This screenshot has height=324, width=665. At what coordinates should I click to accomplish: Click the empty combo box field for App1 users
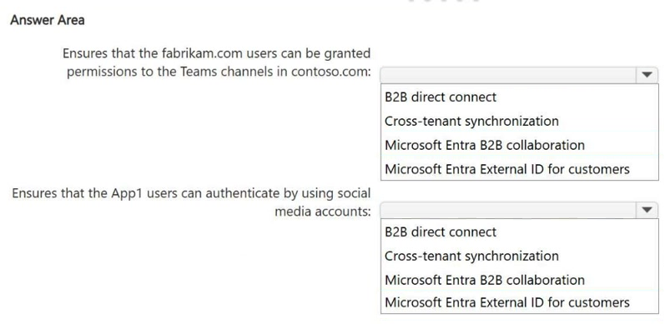pyautogui.click(x=508, y=210)
